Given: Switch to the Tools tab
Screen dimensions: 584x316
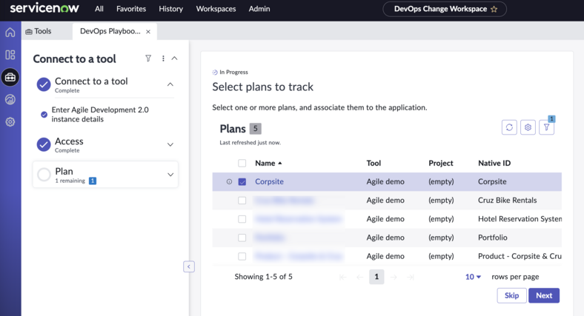Looking at the screenshot, I should (x=39, y=31).
